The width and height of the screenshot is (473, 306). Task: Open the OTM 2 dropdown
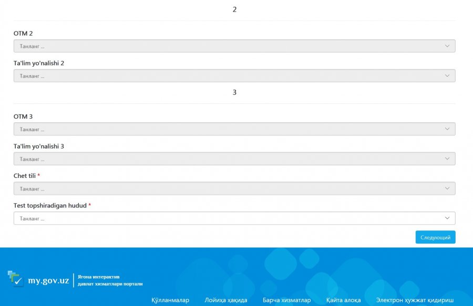[x=234, y=46]
